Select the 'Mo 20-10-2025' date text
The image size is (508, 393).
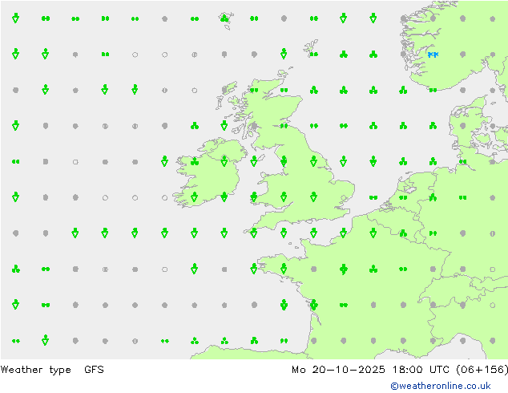point(338,369)
